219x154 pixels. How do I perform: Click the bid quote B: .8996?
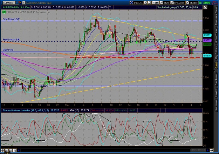[x=205, y=3]
